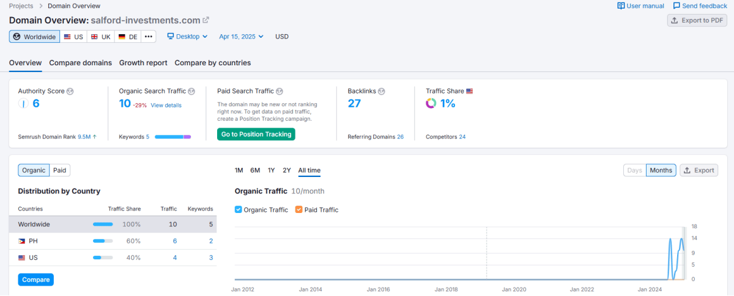The width and height of the screenshot is (734, 296).
Task: Select the Worldwide row in country table
Action: point(113,224)
